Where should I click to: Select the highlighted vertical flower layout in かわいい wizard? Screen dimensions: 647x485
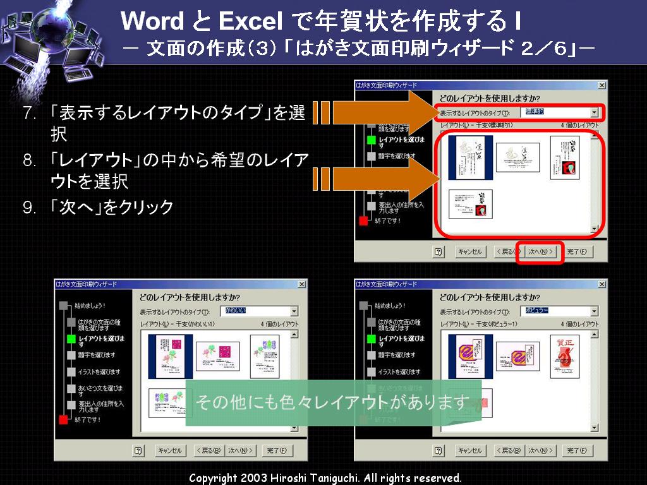[171, 357]
